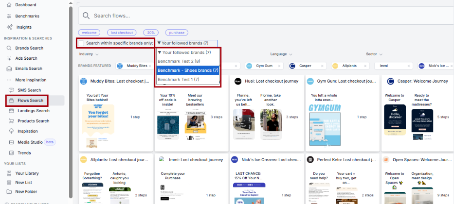The image size is (454, 204).
Task: Click the Open Spaces flow card logo
Action: point(385,159)
